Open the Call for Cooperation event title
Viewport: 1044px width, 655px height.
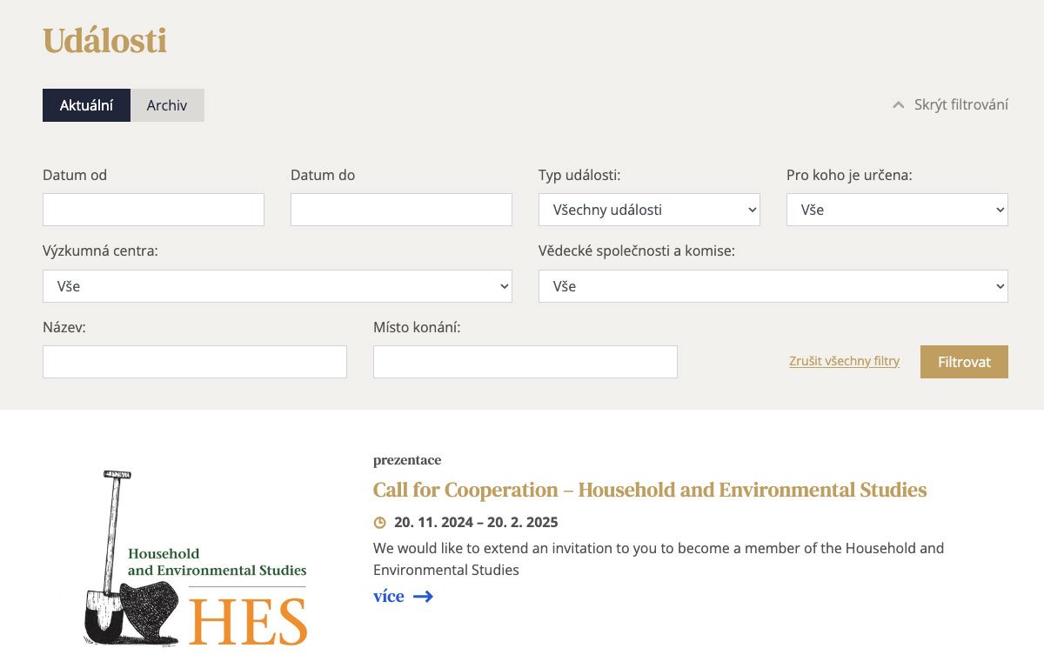(649, 490)
